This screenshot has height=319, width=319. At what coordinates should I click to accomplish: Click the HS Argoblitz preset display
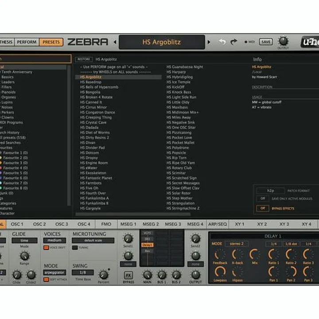pyautogui.click(x=162, y=42)
